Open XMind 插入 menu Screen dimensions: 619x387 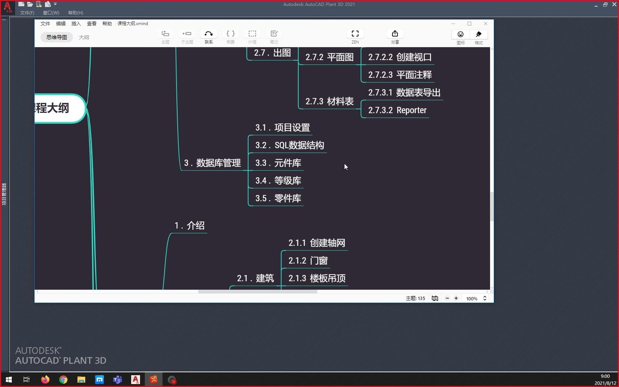(76, 24)
